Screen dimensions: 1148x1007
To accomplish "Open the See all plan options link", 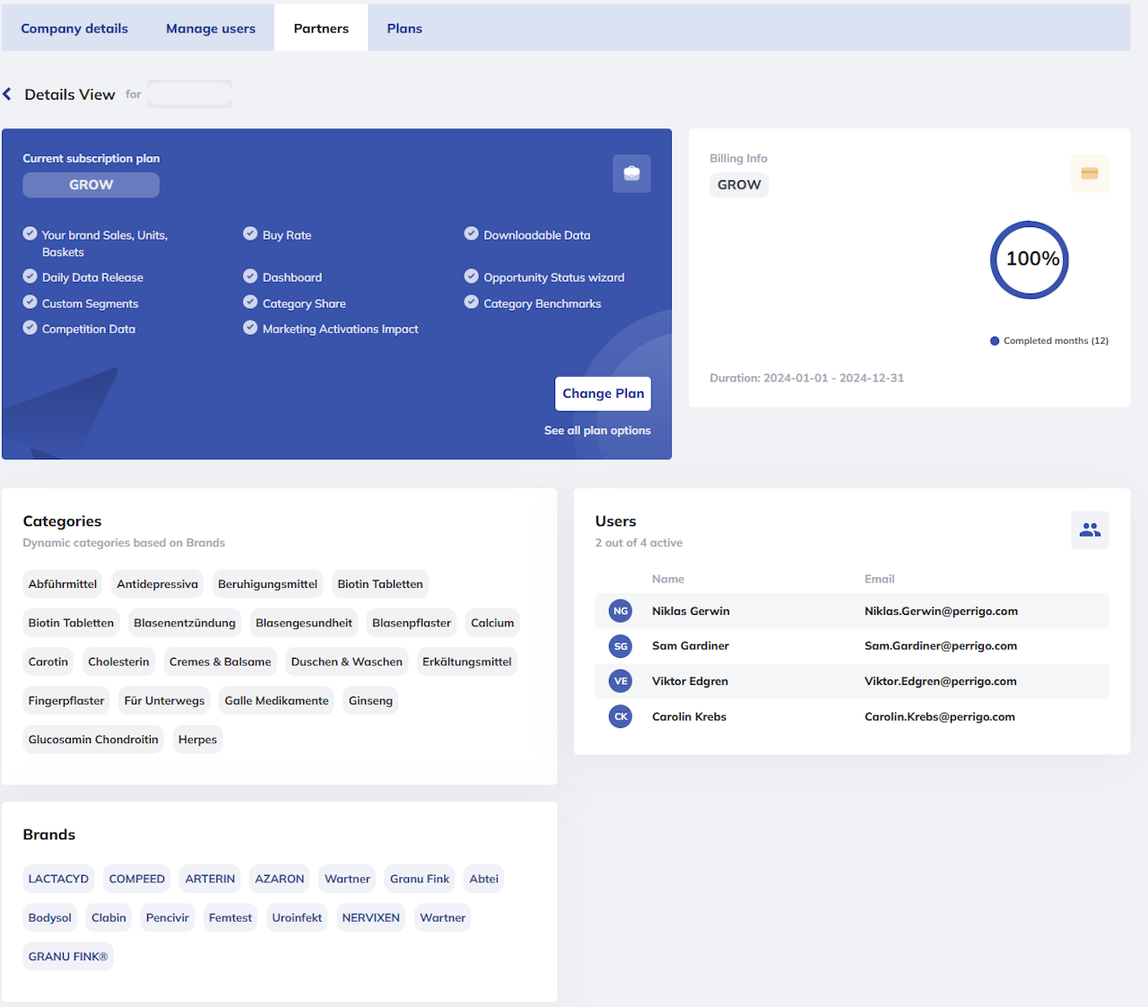I will pyautogui.click(x=597, y=431).
